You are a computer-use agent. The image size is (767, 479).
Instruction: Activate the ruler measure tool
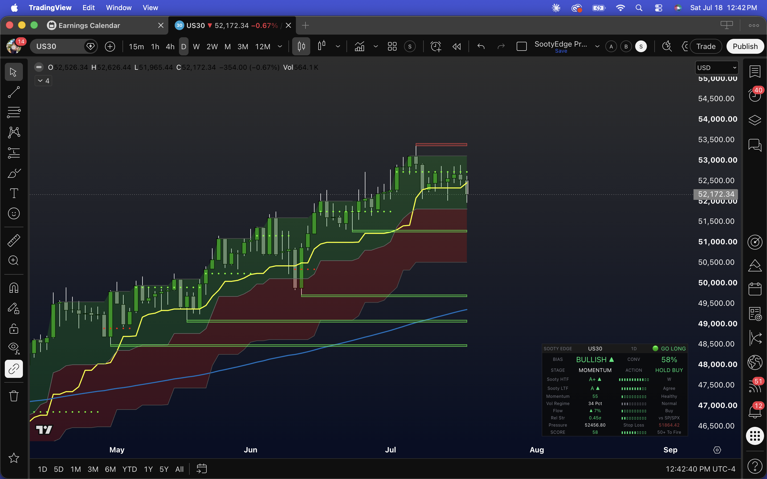click(x=14, y=241)
